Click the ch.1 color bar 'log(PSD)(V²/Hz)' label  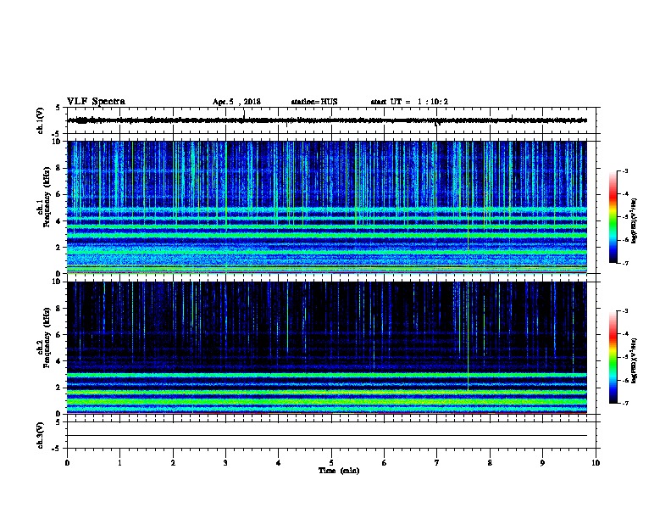click(634, 220)
